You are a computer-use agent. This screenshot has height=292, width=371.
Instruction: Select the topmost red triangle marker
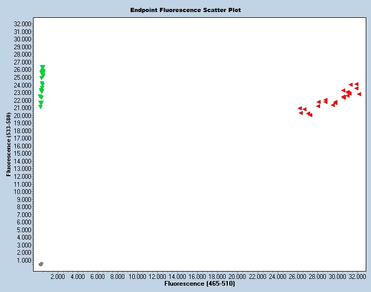click(x=356, y=84)
